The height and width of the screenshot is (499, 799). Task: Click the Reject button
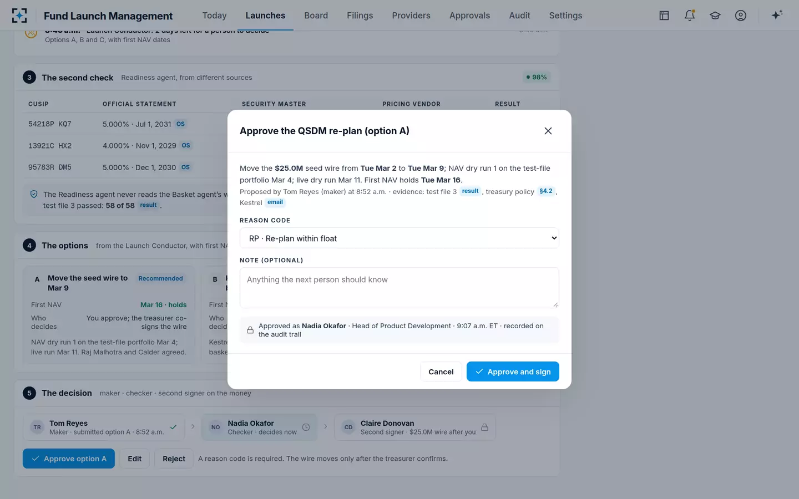(174, 459)
